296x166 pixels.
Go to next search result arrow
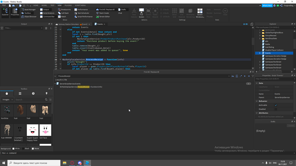click(x=249, y=76)
